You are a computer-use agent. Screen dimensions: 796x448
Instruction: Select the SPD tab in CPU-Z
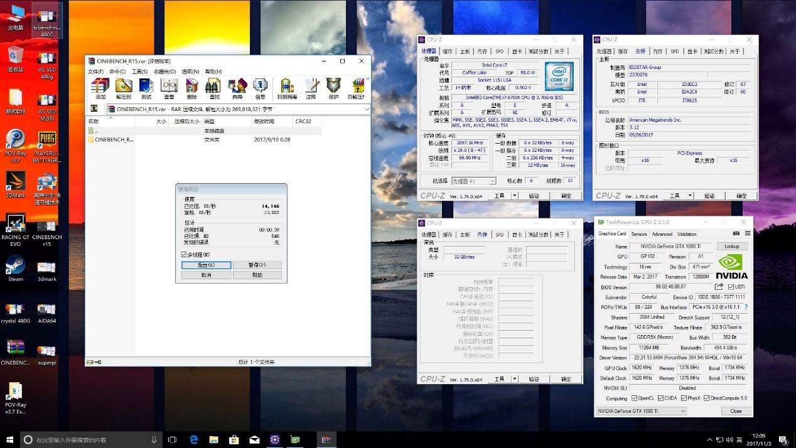tap(498, 51)
